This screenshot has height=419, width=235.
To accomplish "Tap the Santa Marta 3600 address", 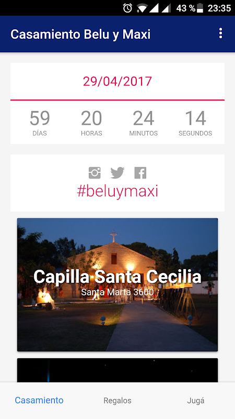I will point(118,292).
